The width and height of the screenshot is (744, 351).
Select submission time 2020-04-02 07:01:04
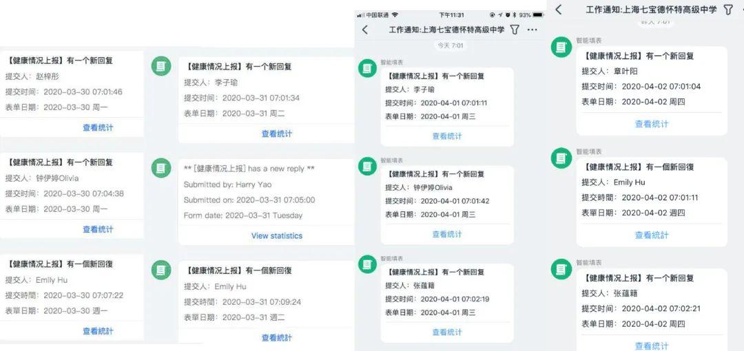661,86
